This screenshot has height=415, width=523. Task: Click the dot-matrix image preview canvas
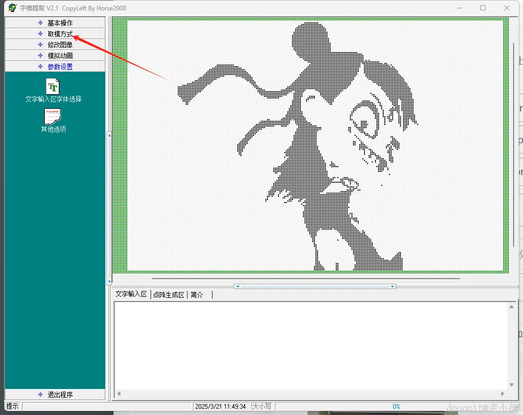pyautogui.click(x=311, y=145)
